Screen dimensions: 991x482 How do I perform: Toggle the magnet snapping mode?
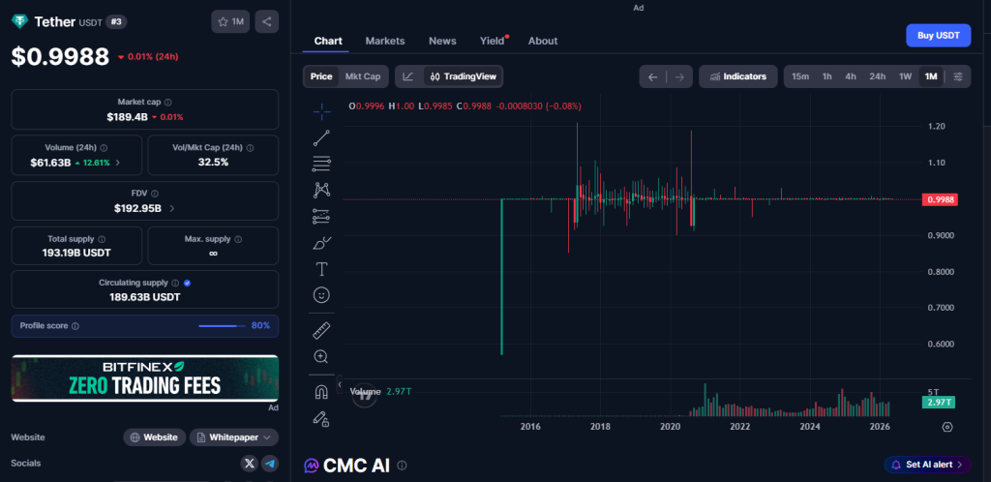pos(321,392)
